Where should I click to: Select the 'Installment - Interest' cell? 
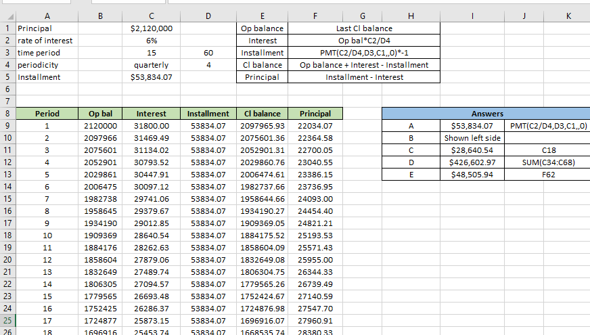click(x=364, y=77)
